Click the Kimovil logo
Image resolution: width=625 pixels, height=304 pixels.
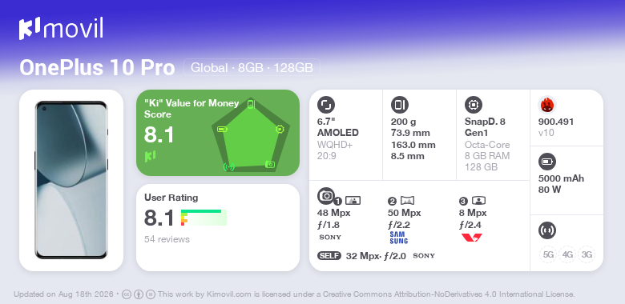pyautogui.click(x=61, y=29)
